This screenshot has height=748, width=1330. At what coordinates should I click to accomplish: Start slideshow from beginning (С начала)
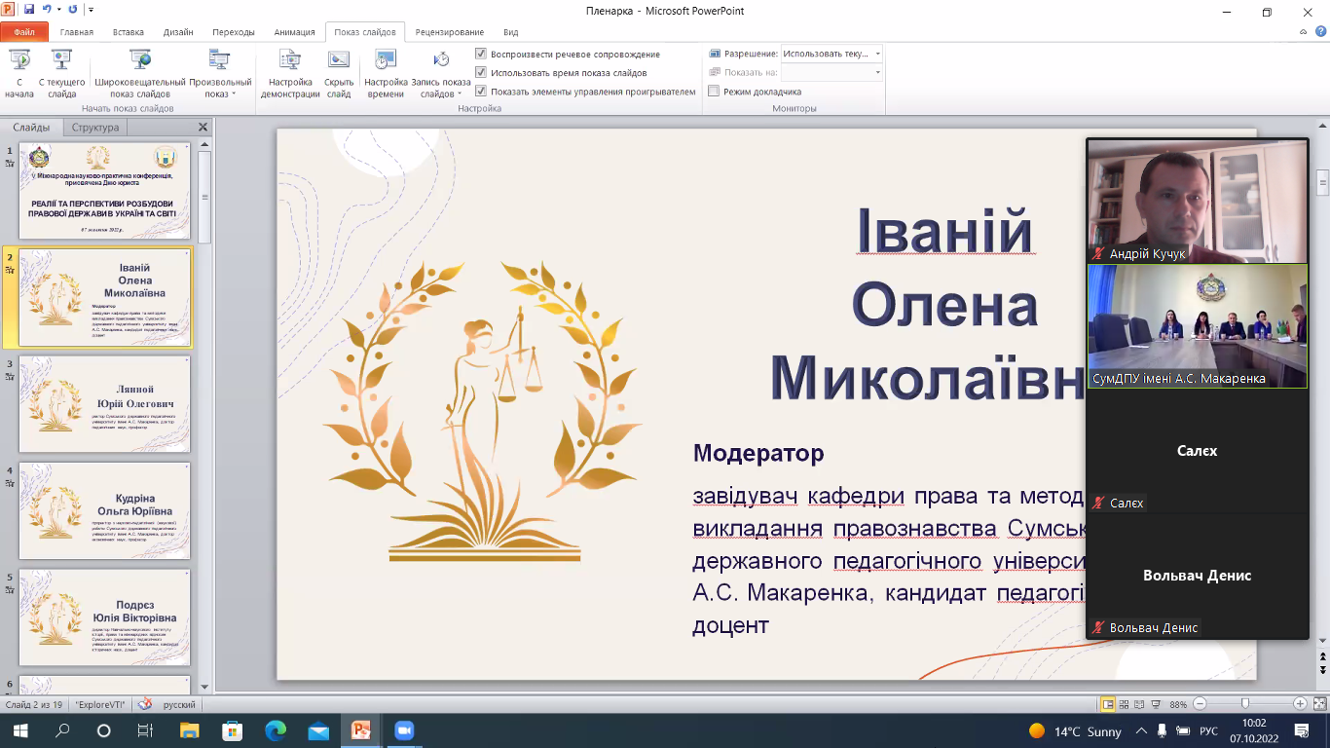[x=18, y=73]
